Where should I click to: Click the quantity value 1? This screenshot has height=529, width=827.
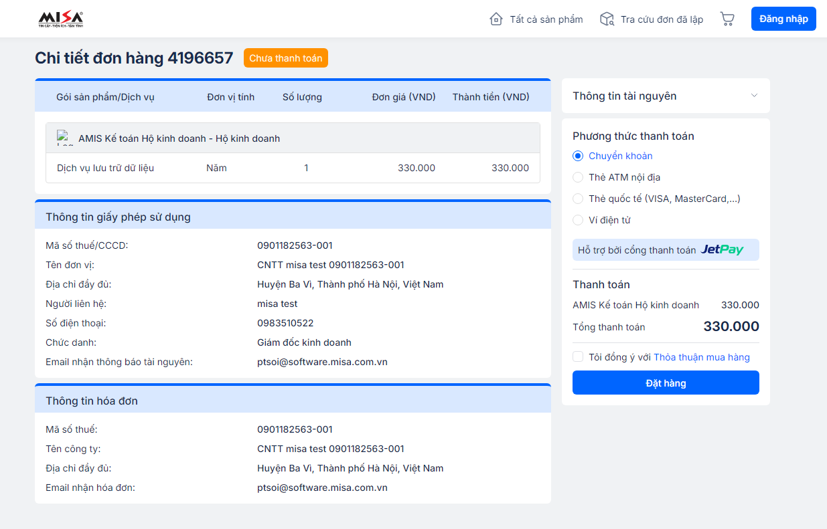tap(306, 168)
